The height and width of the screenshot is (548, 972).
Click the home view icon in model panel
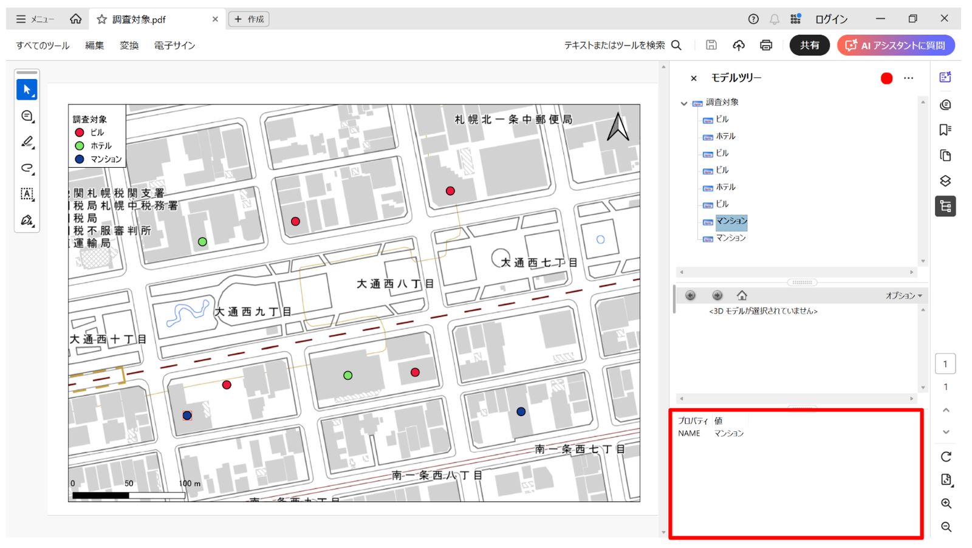[x=742, y=295]
